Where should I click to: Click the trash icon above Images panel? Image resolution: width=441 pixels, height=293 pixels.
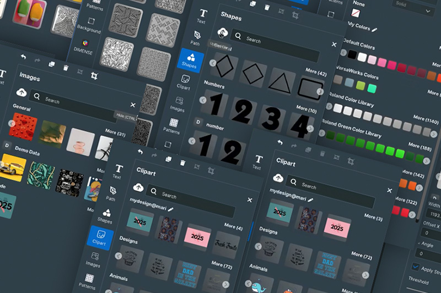tap(66, 68)
